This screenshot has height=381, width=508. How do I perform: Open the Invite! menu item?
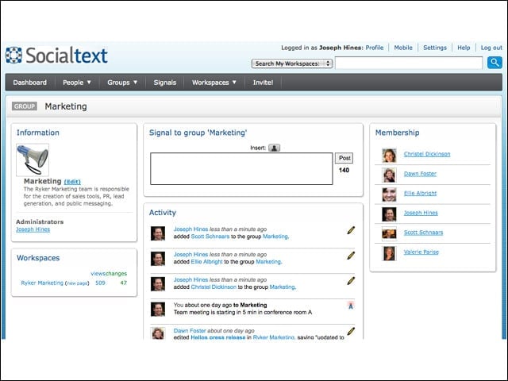pos(263,83)
